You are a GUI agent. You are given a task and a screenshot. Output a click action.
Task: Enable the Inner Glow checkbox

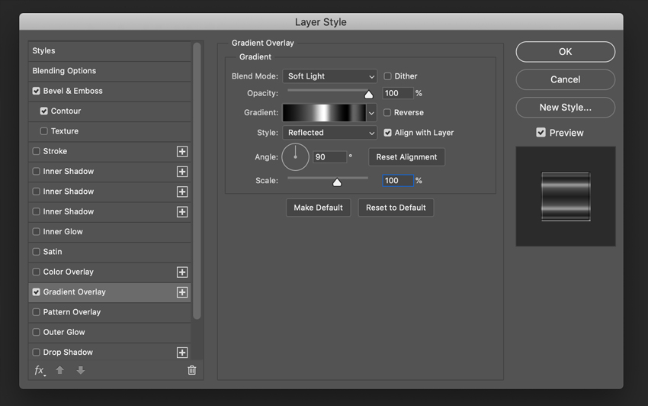click(37, 232)
